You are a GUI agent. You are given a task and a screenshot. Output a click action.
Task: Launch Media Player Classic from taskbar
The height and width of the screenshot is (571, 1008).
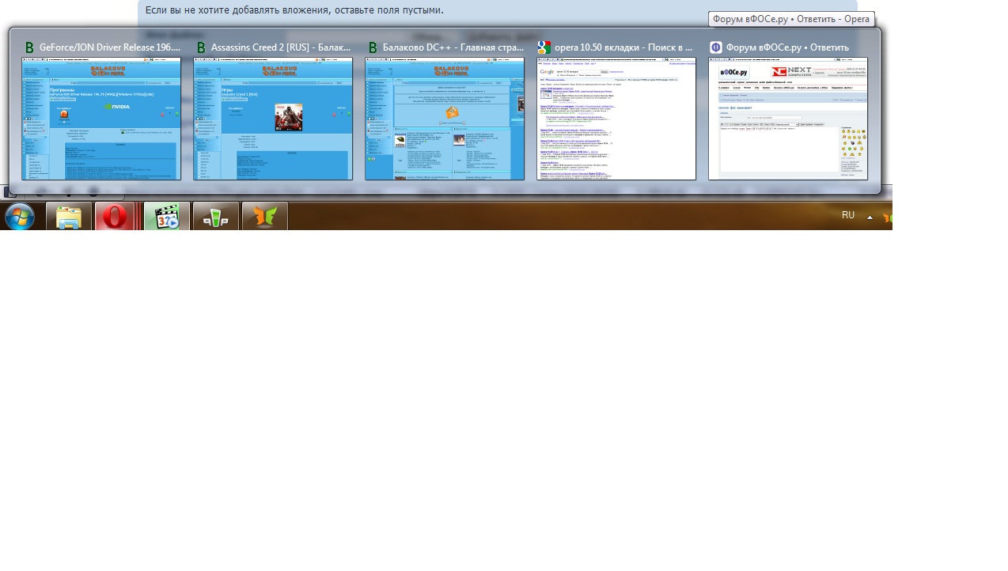point(167,217)
